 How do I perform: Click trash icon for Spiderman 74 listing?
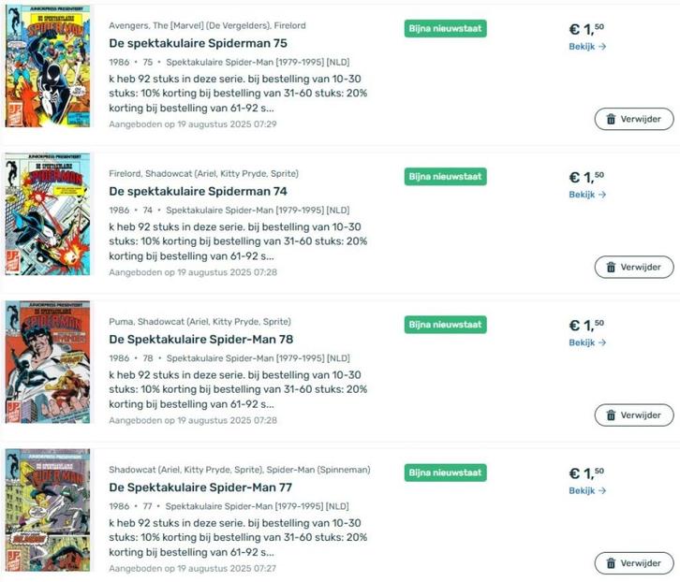tap(611, 267)
